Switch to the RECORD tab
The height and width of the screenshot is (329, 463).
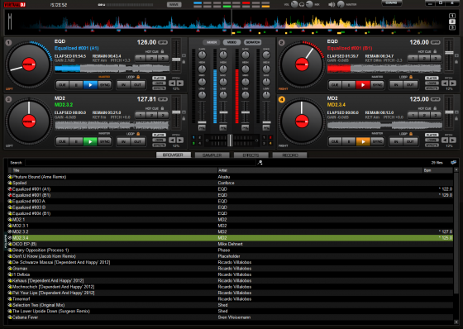pyautogui.click(x=289, y=155)
